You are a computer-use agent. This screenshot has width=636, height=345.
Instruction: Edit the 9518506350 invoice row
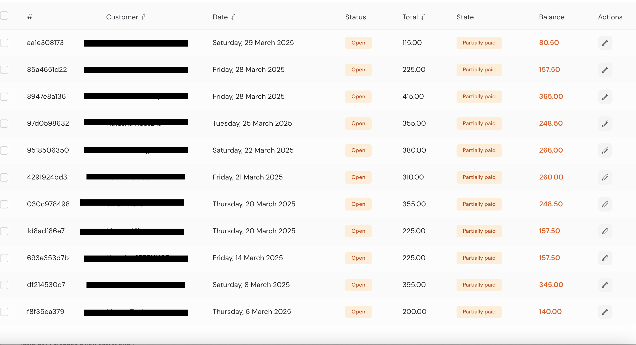[605, 151]
